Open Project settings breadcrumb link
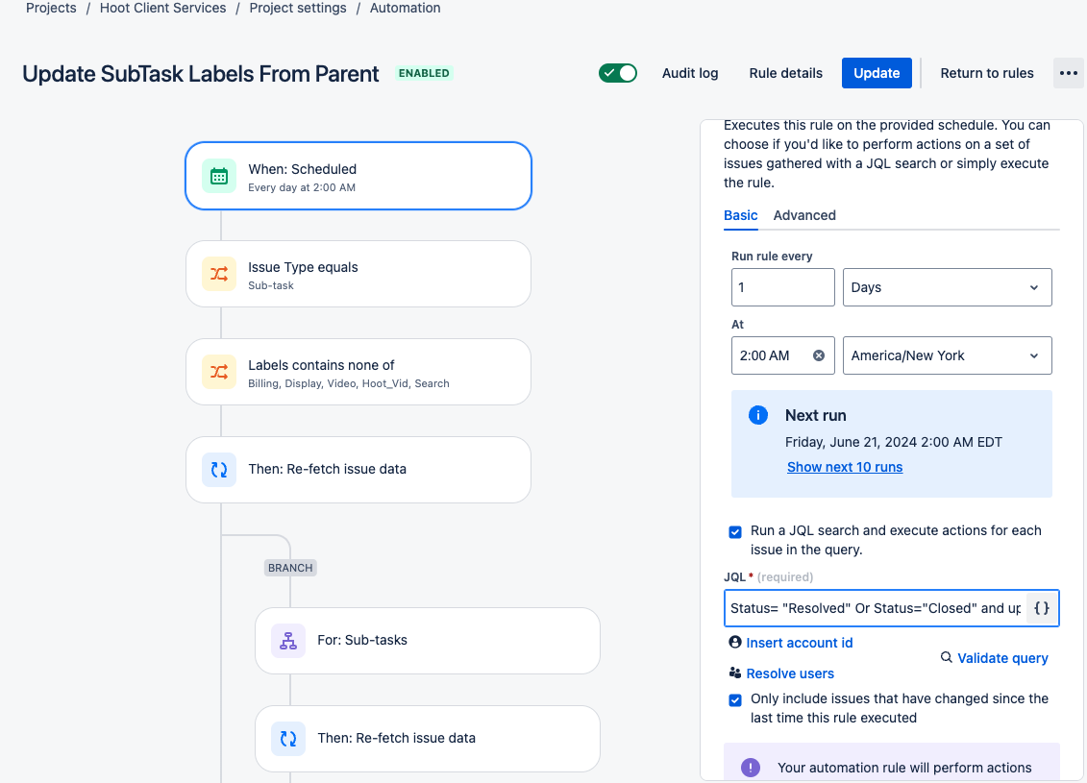Viewport: 1087px width, 783px height. [298, 9]
